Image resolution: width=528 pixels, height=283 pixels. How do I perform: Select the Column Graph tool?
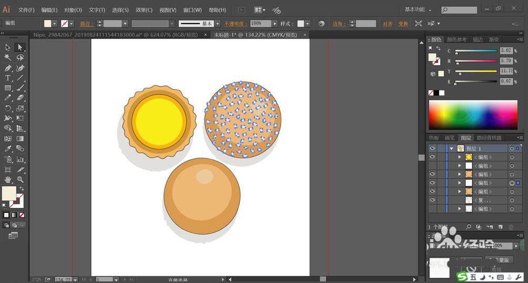click(x=20, y=160)
